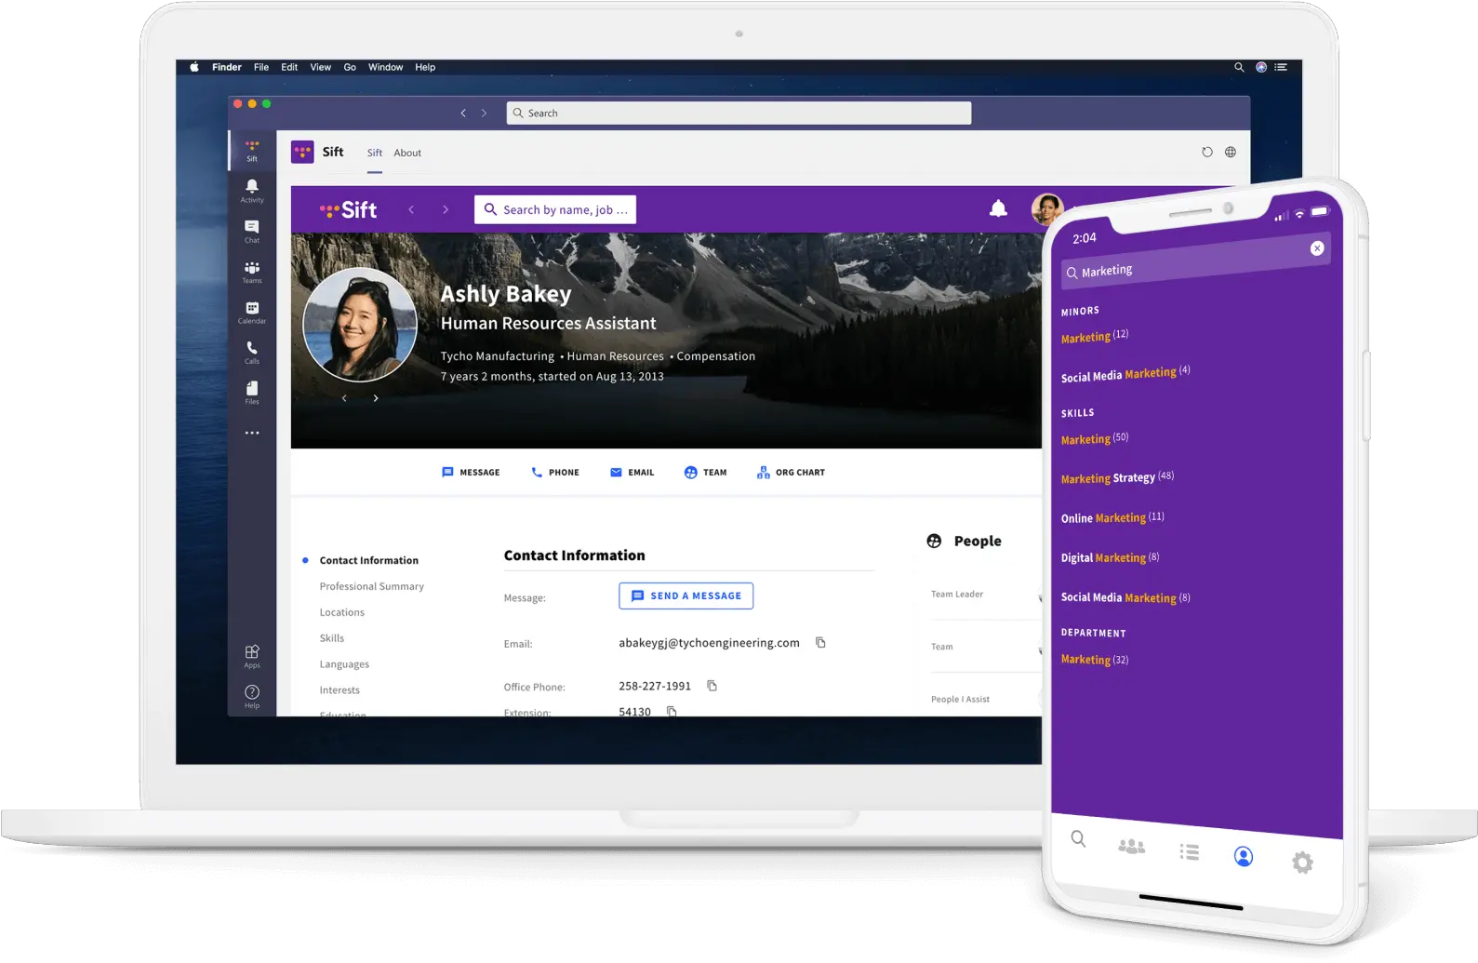1478x963 pixels.
Task: Clear Marketing search on phone
Action: 1317,248
